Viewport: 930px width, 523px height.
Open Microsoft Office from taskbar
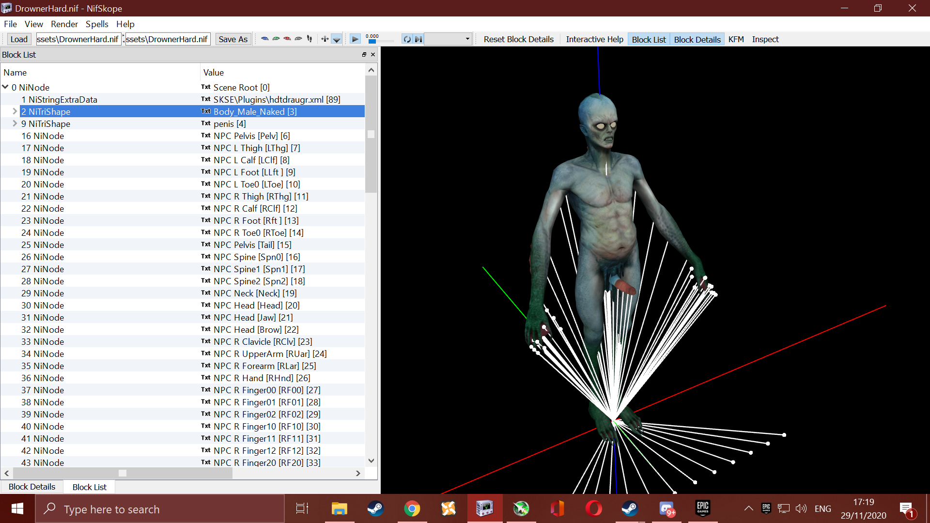(x=558, y=508)
